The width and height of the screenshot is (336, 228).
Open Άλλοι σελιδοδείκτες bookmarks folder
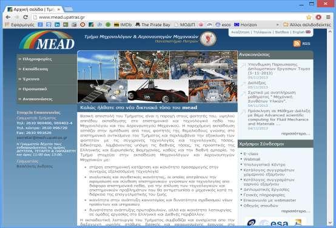(307, 25)
